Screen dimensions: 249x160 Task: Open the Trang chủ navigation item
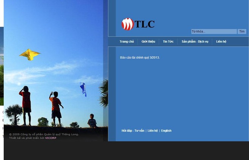(127, 42)
